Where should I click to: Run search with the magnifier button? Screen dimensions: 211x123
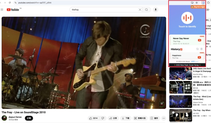[146, 10]
